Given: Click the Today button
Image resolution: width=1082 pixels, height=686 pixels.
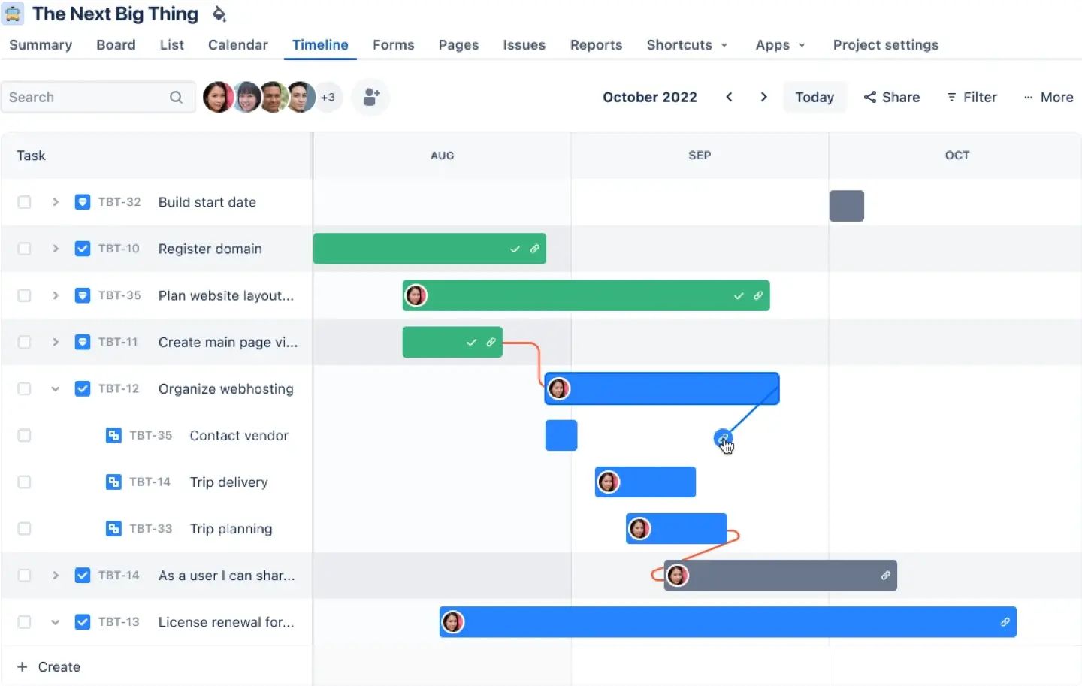Looking at the screenshot, I should [815, 97].
